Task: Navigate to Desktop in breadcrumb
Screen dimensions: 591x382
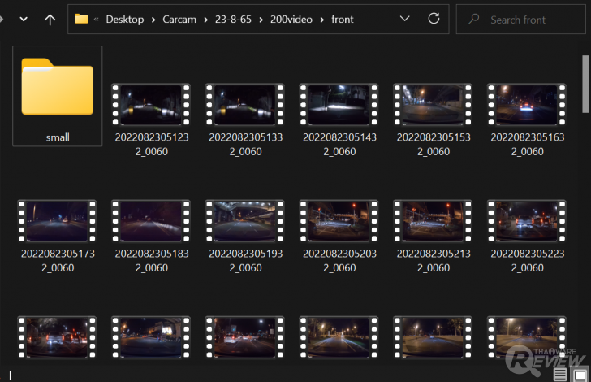Action: (125, 20)
